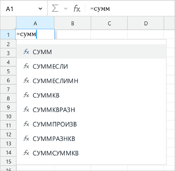
Task: Click the AutoSum sigma icon
Action: tap(55, 9)
